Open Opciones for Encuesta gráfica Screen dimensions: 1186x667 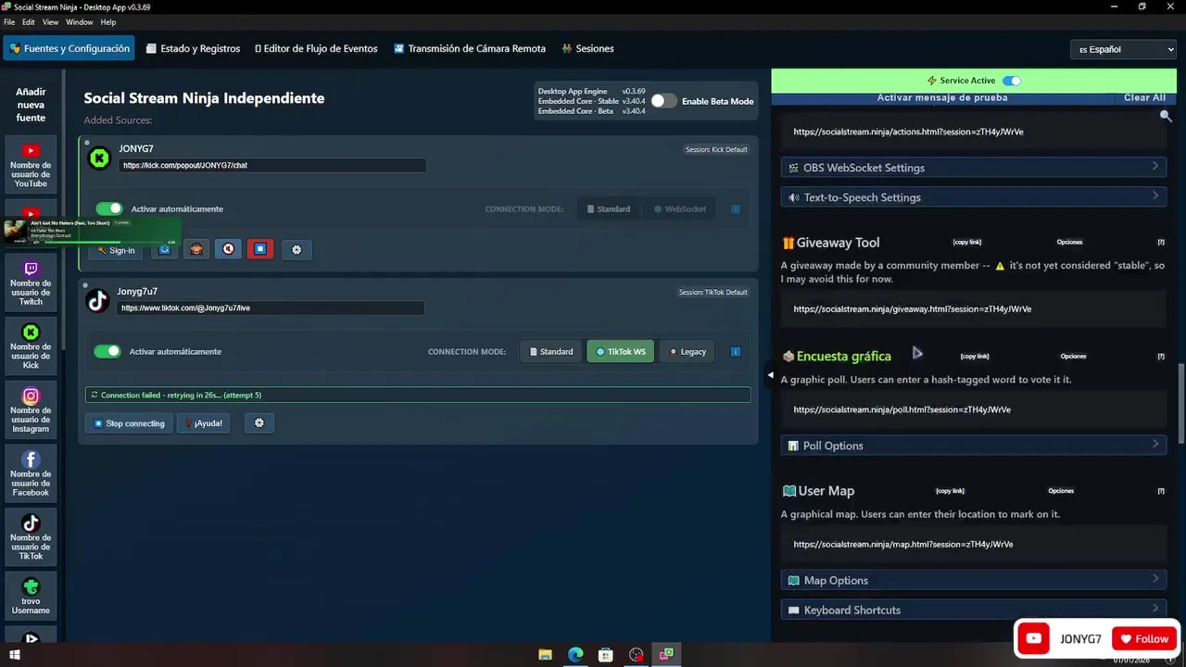pyautogui.click(x=1073, y=357)
